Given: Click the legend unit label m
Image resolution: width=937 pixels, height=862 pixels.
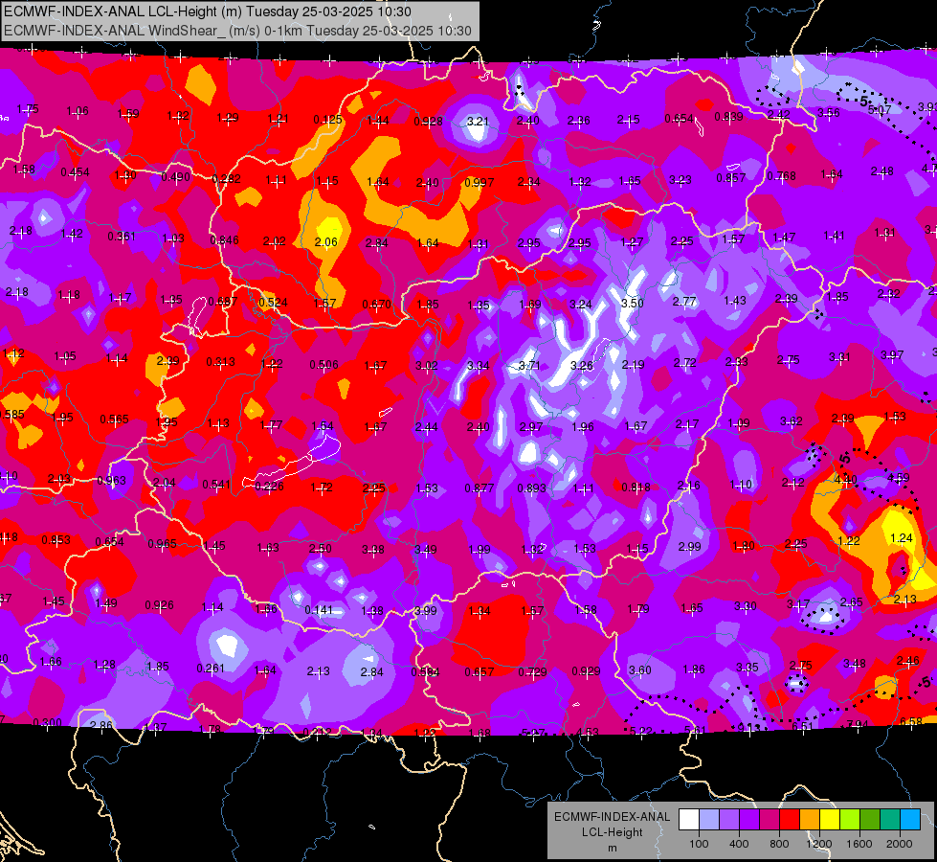Looking at the screenshot, I should pos(612,848).
